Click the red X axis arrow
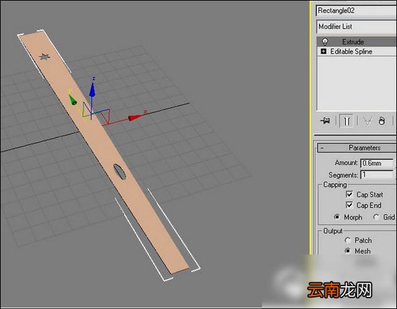This screenshot has height=309, width=397. point(135,118)
